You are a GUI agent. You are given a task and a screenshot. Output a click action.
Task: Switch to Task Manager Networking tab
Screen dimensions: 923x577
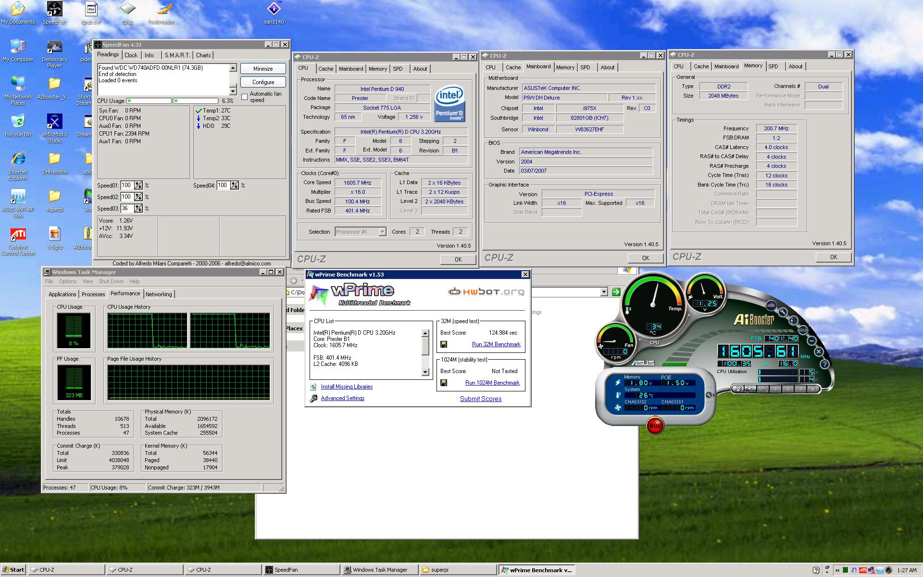(159, 294)
